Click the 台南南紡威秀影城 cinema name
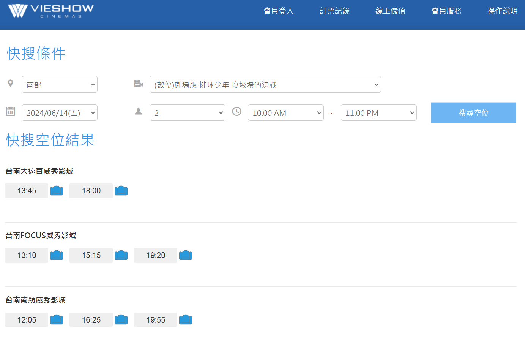The width and height of the screenshot is (525, 340). [36, 300]
